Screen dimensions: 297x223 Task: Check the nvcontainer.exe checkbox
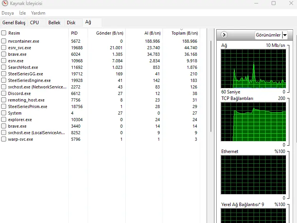click(3, 41)
